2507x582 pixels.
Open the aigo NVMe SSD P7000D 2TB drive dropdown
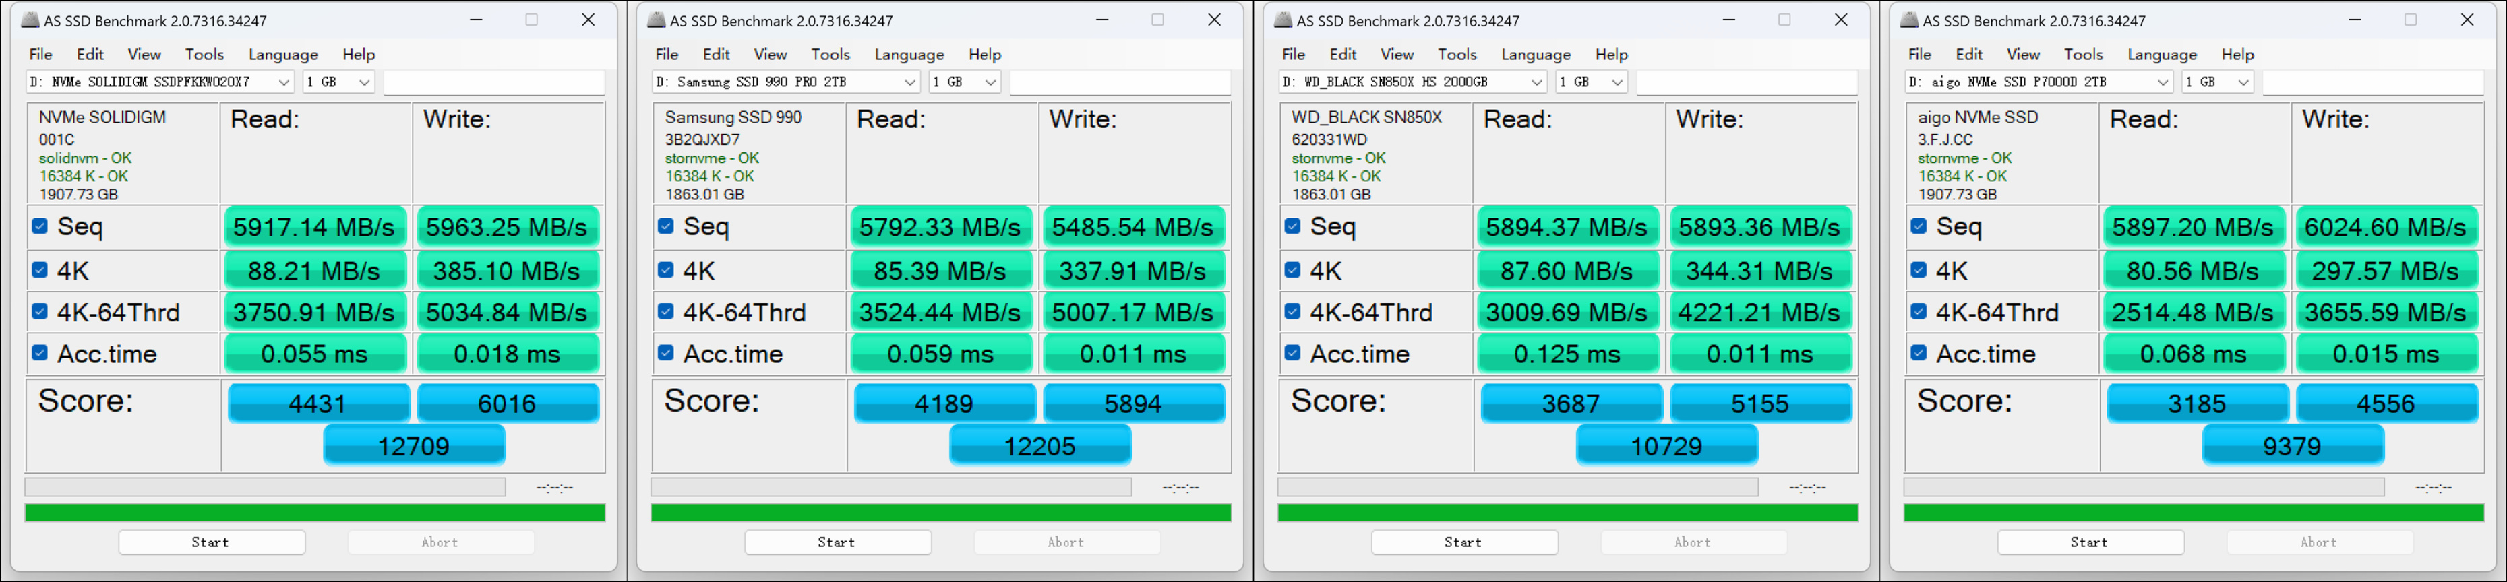(x=2039, y=82)
